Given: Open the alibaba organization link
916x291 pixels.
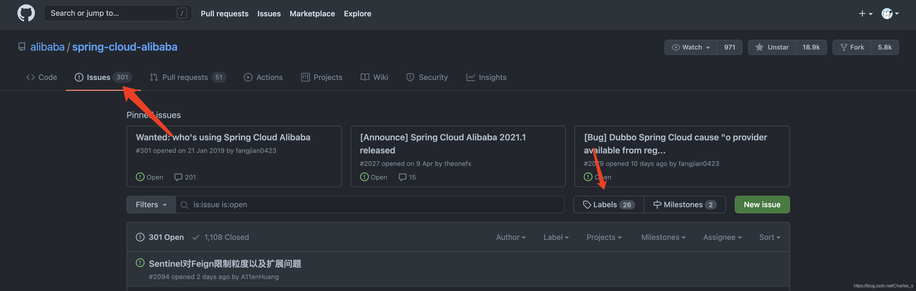Looking at the screenshot, I should (47, 47).
